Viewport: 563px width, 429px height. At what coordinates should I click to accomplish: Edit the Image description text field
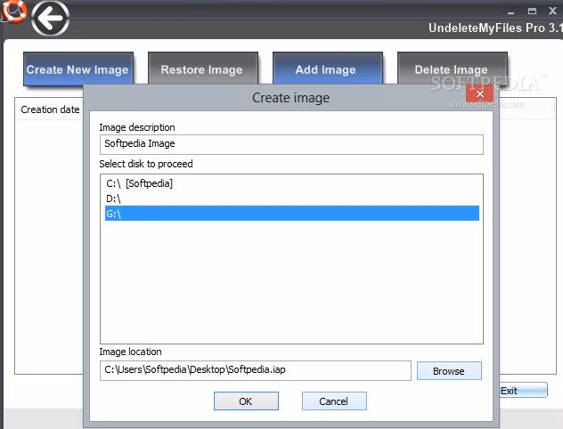[x=291, y=144]
